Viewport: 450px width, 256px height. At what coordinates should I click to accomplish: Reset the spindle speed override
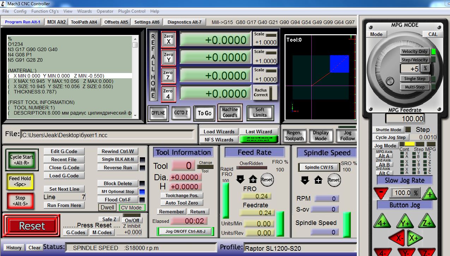click(334, 180)
